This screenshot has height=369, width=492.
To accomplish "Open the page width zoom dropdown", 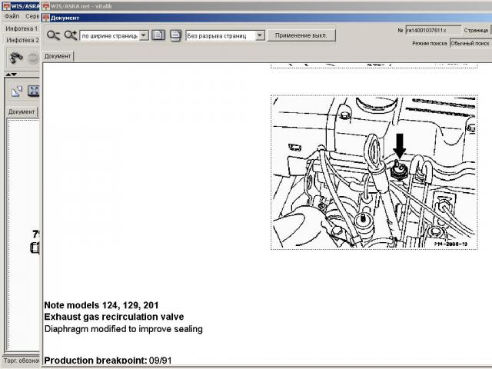I will [144, 35].
